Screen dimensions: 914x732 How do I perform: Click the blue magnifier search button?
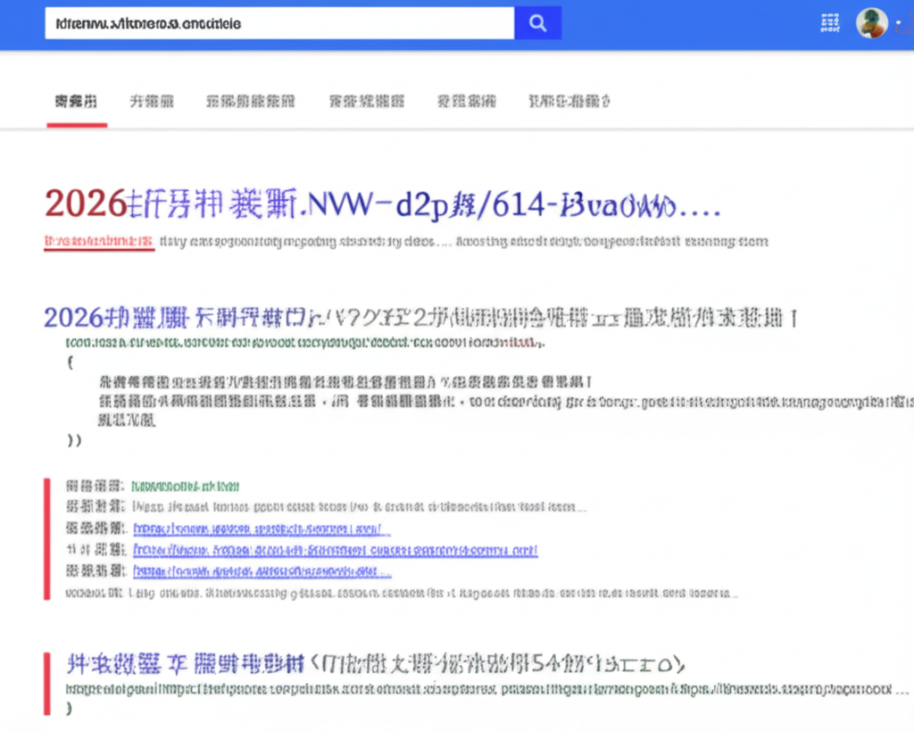[538, 23]
